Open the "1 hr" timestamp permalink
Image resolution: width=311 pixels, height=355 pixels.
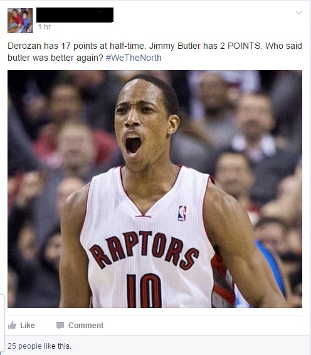click(x=44, y=27)
